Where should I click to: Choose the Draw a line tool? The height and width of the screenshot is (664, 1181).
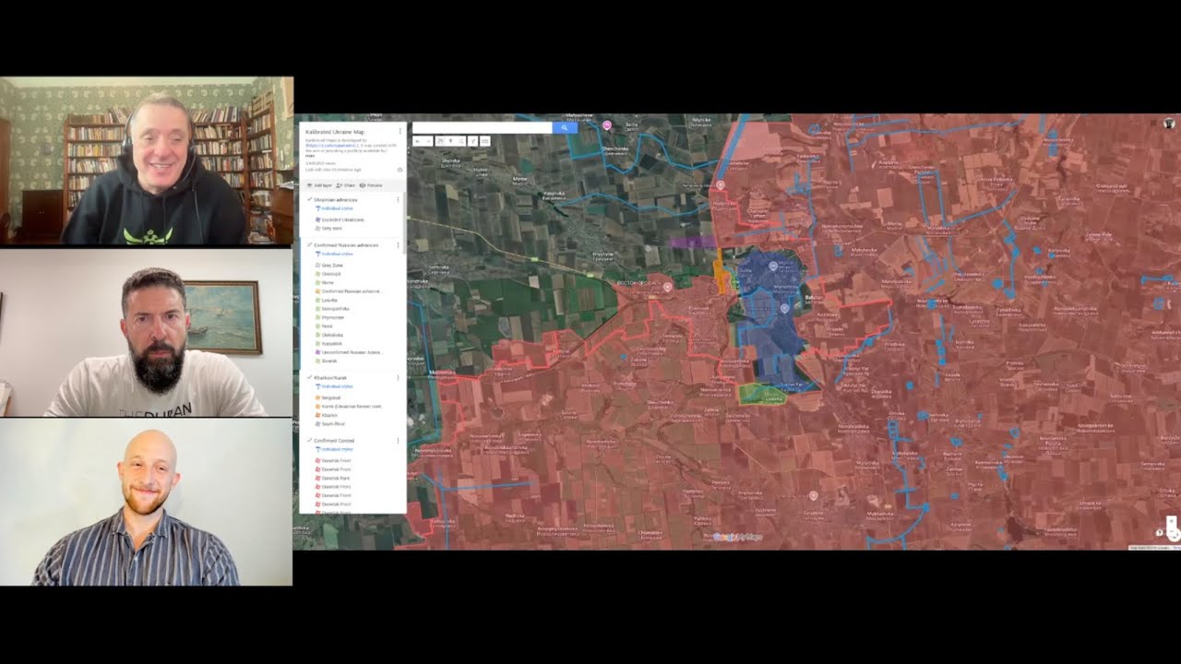pyautogui.click(x=461, y=141)
